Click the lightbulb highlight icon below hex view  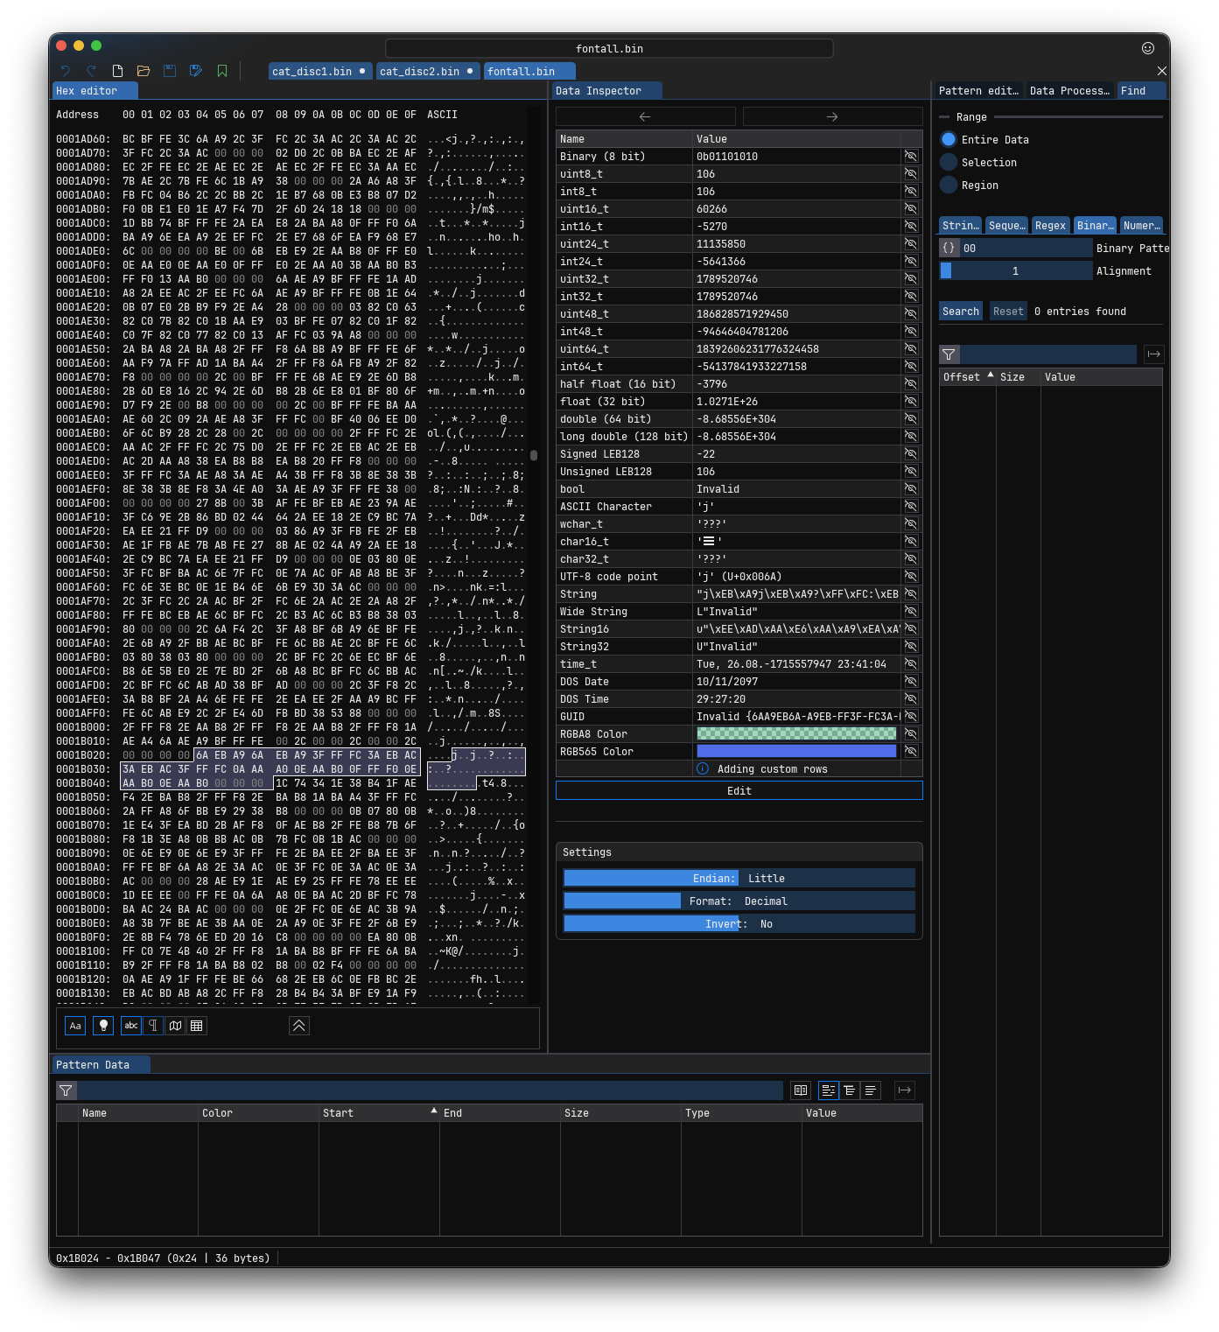[x=103, y=1026]
